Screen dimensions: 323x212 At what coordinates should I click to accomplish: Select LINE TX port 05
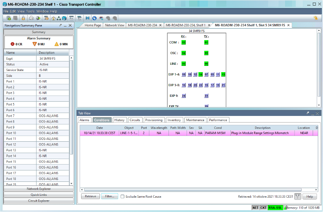206,64
